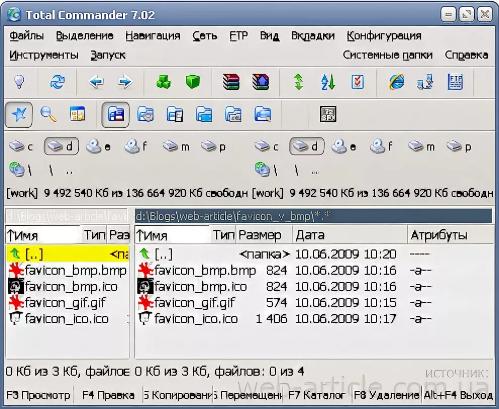This screenshot has width=499, height=409.
Task: Click the black-and-white digits icon in second toolbar
Action: click(x=328, y=115)
